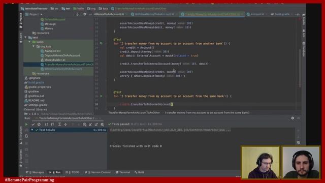The image size is (325, 183).
Task: Open Run tool window button
Action: pyautogui.click(x=55, y=172)
